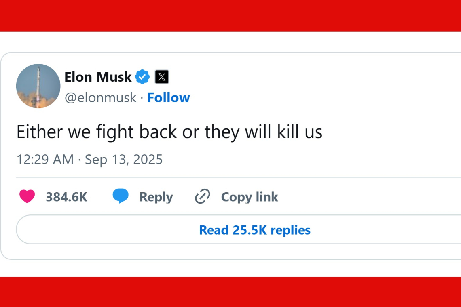Screen dimensions: 461x307
Task: Click Elon Musk's rocket launch profile picture
Action: click(x=38, y=86)
